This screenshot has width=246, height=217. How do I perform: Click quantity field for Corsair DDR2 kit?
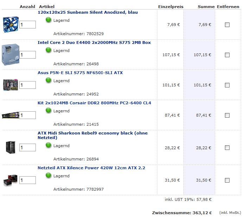click(28, 115)
